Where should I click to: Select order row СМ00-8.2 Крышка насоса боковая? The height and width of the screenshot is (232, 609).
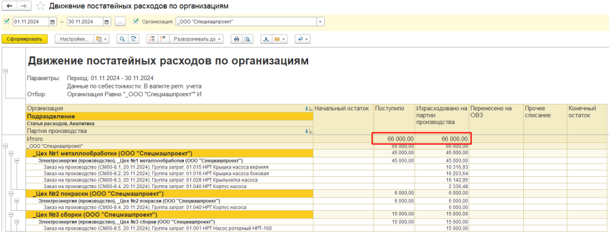click(x=169, y=173)
